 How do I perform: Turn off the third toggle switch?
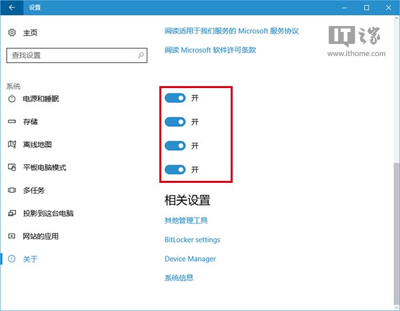click(175, 145)
